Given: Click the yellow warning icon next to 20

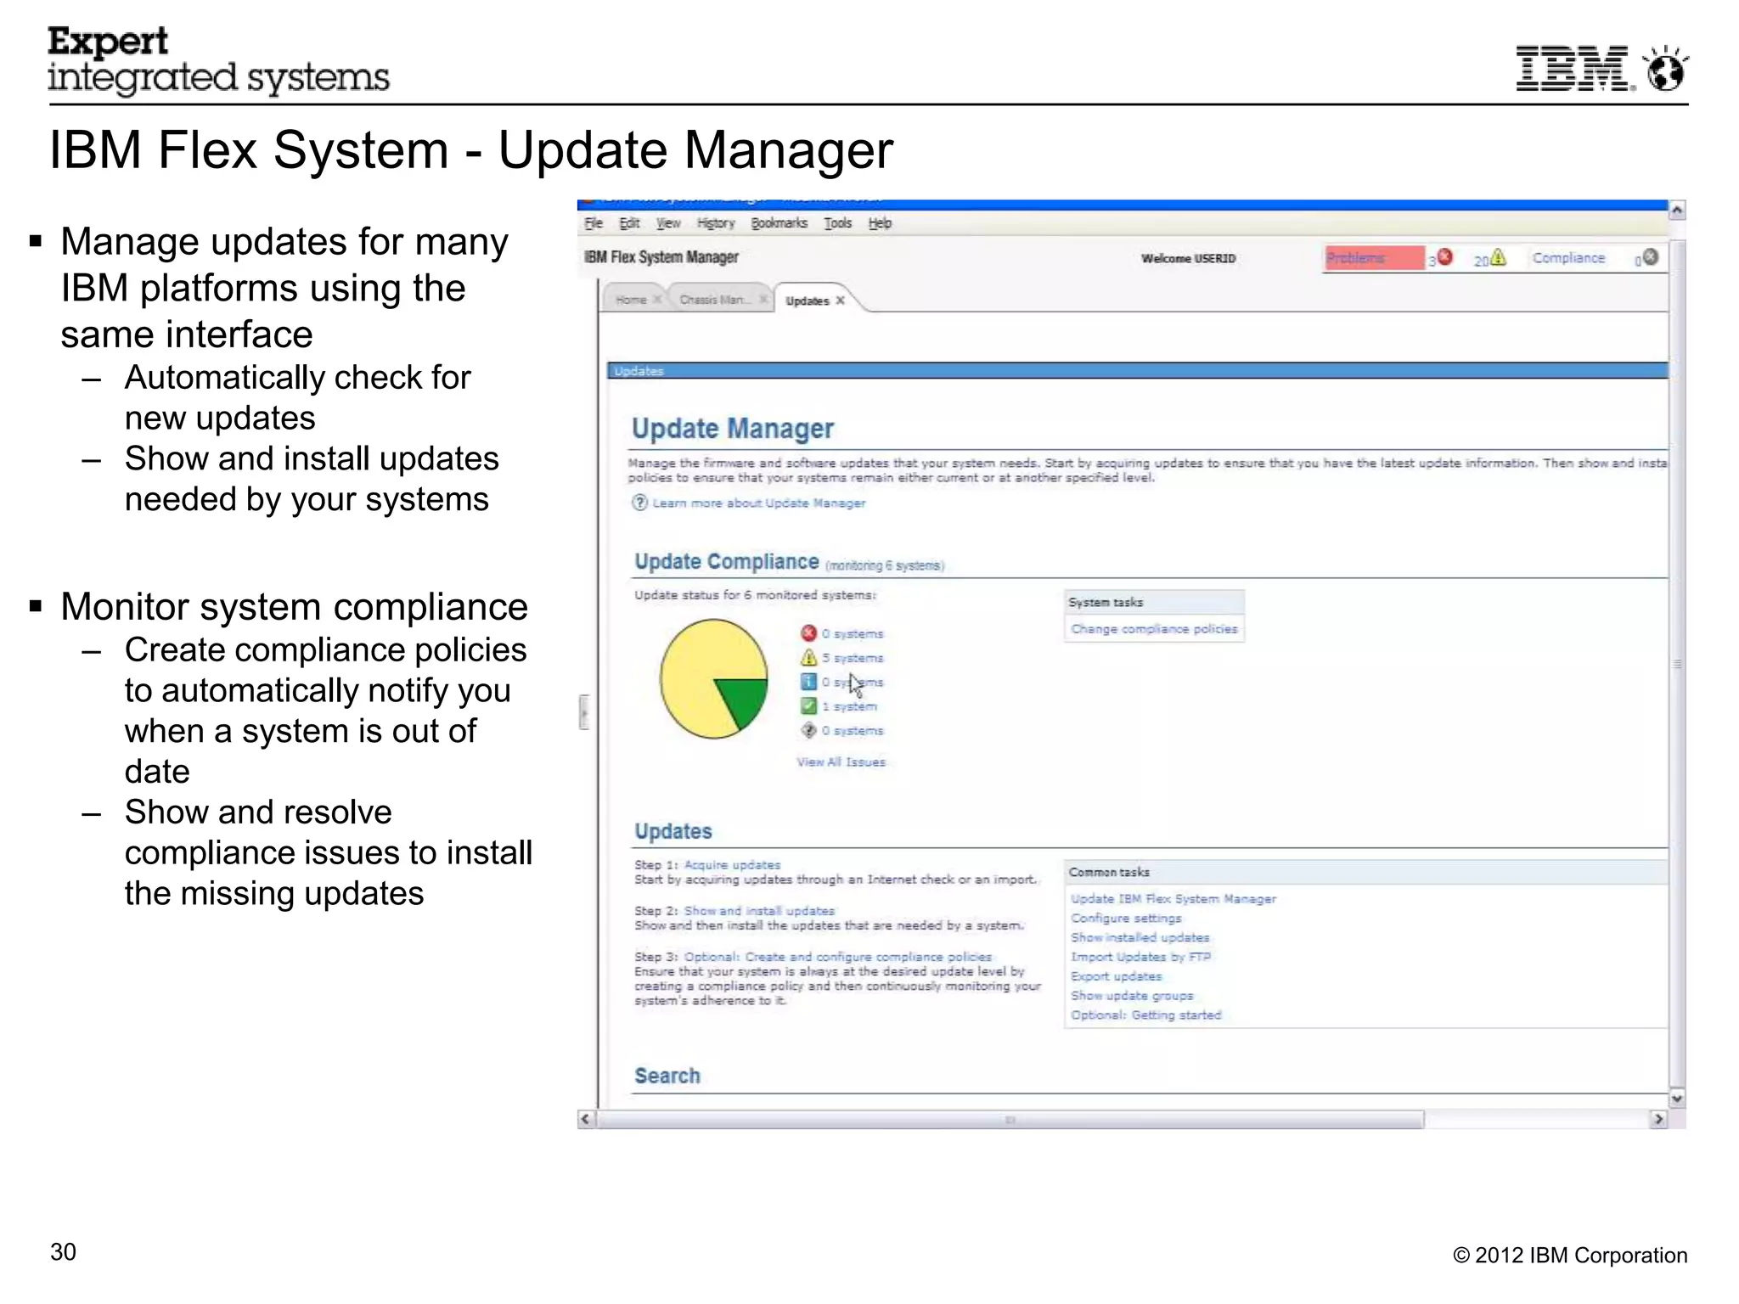Looking at the screenshot, I should point(1499,257).
